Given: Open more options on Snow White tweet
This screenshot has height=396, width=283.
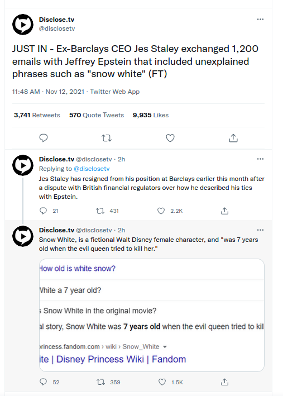Looking at the screenshot, I should pos(260,230).
